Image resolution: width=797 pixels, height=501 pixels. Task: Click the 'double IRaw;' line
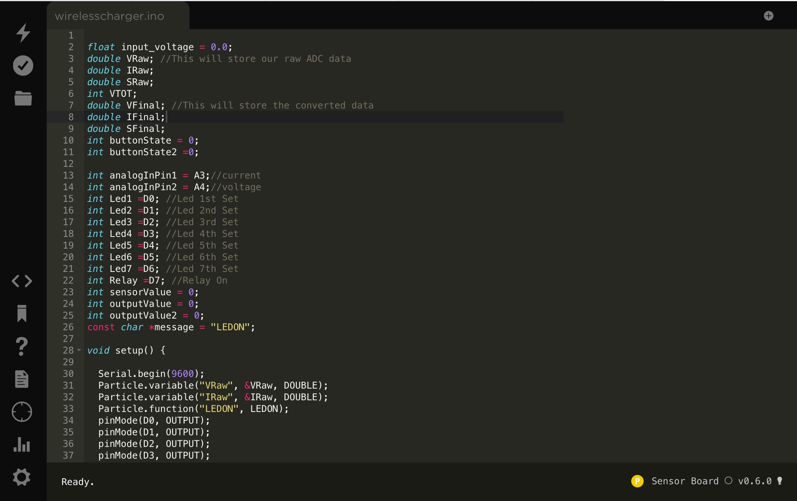pos(120,70)
